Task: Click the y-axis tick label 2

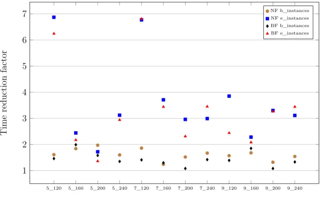Action: click(x=24, y=144)
